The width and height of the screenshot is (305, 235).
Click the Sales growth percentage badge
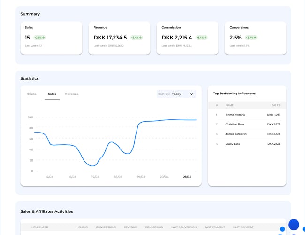point(39,37)
